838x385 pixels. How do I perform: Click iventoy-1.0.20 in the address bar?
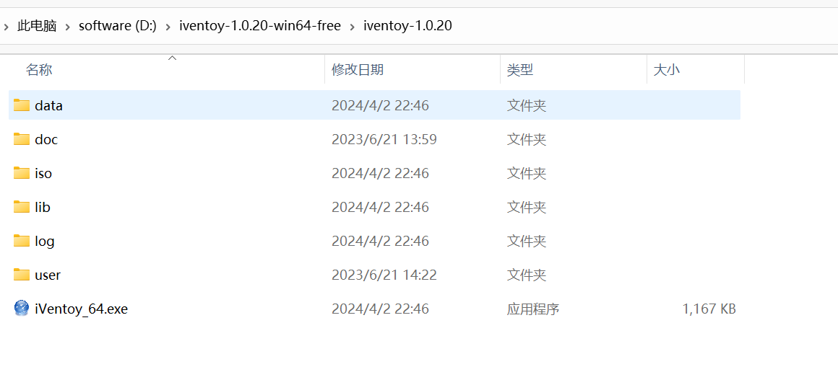point(407,26)
